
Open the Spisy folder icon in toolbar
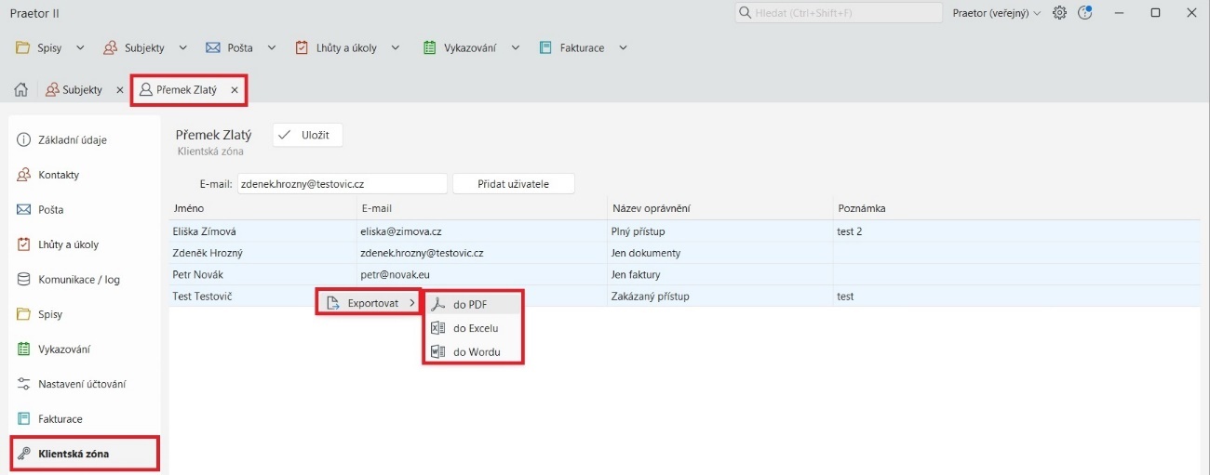[22, 47]
